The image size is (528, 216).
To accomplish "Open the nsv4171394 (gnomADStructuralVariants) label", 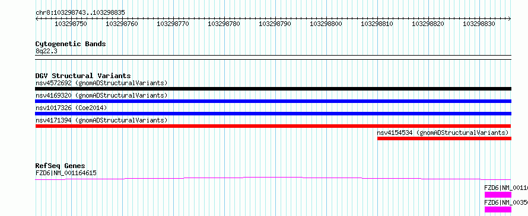I will point(101,120).
